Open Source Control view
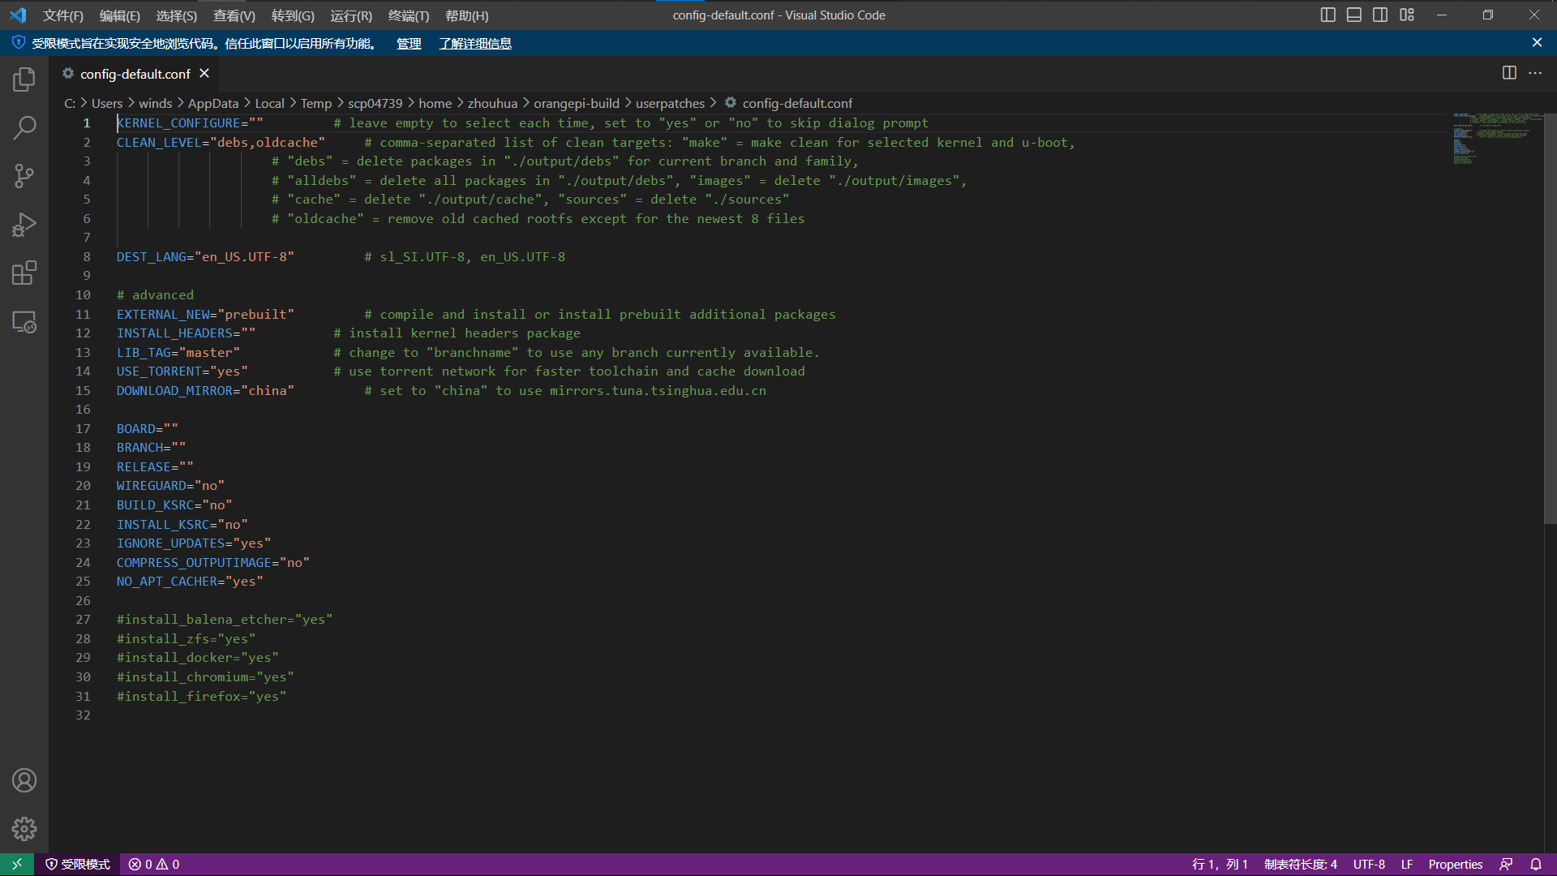The height and width of the screenshot is (876, 1557). click(24, 176)
